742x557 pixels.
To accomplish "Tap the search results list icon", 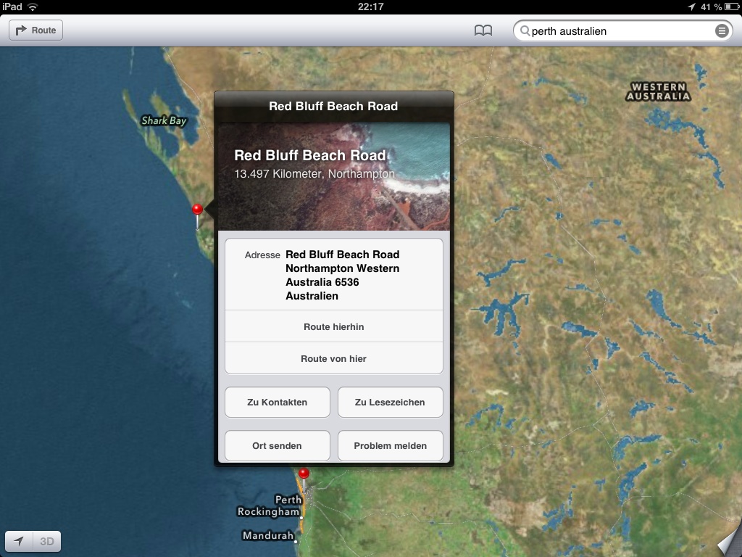I will [x=721, y=30].
